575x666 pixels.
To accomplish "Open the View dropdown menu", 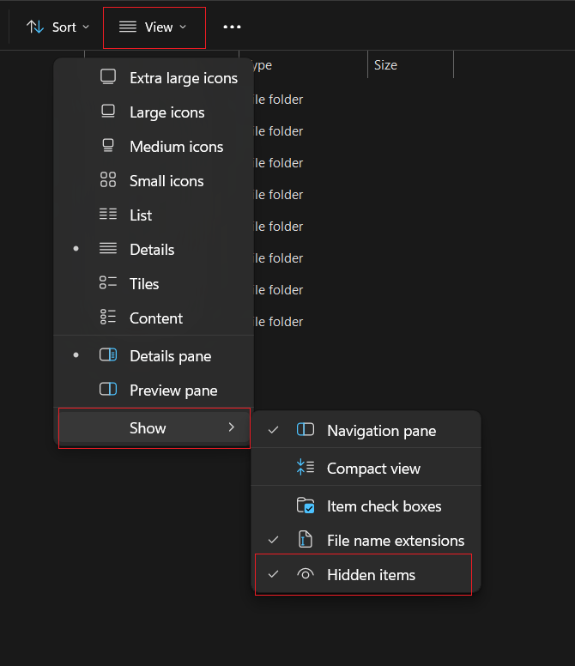I will tap(154, 27).
